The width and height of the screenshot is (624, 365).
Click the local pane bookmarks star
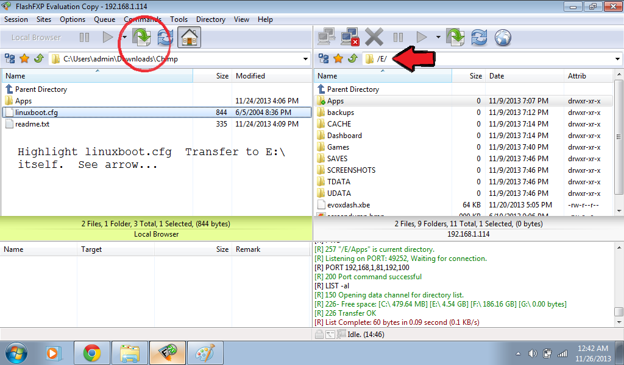(24, 59)
